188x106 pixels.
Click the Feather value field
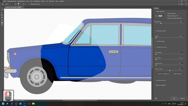pos(181,58)
